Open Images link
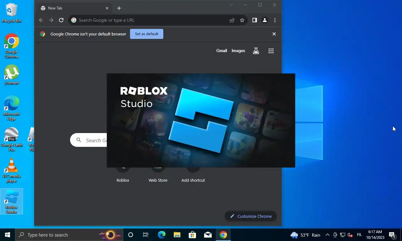The image size is (402, 241). point(238,51)
